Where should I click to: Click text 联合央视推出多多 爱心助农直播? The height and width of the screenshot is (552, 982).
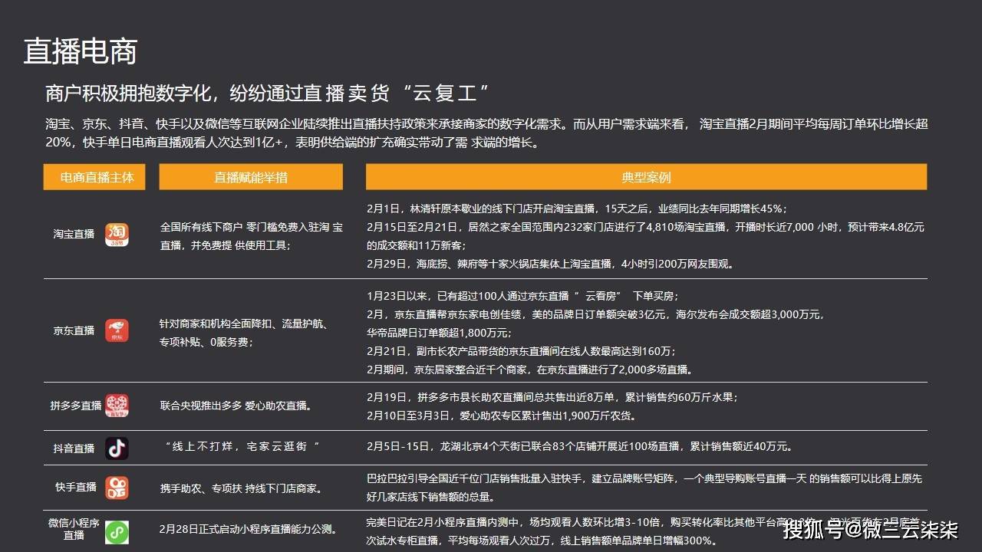(x=236, y=406)
